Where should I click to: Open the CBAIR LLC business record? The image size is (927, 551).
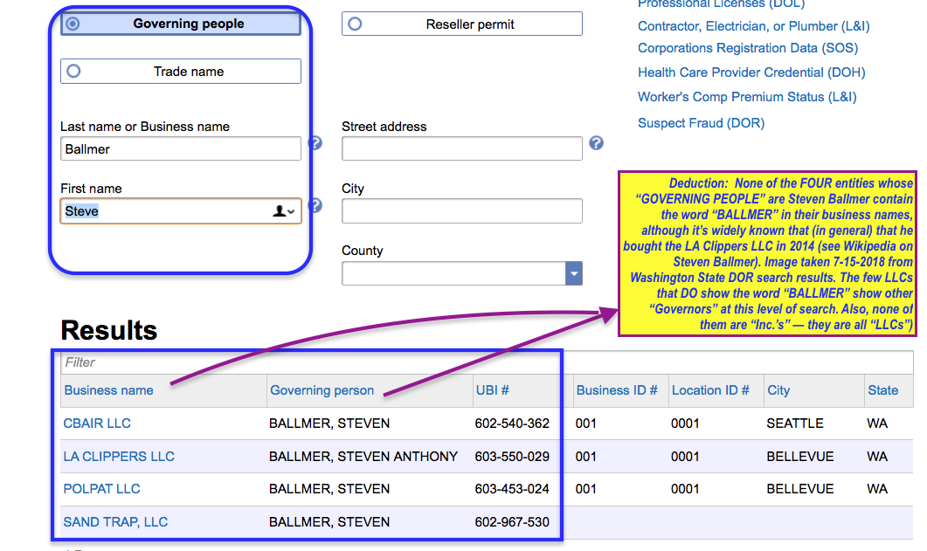(x=97, y=424)
